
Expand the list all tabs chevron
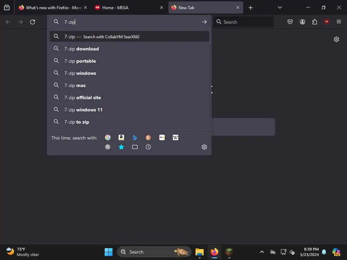[280, 7]
